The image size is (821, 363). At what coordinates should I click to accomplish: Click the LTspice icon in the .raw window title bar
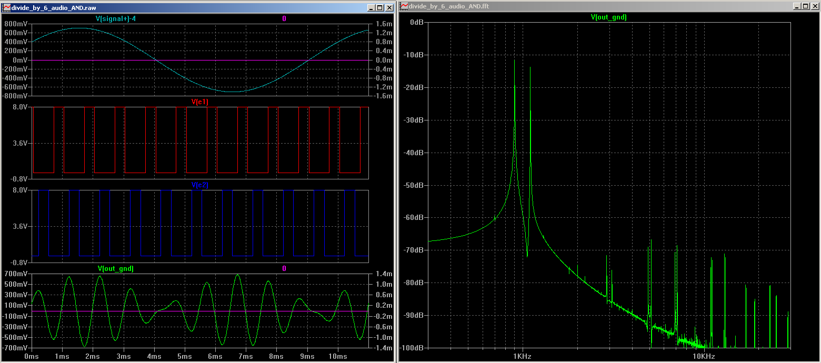[x=6, y=7]
